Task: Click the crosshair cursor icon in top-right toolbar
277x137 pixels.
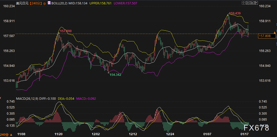Action: point(243,3)
